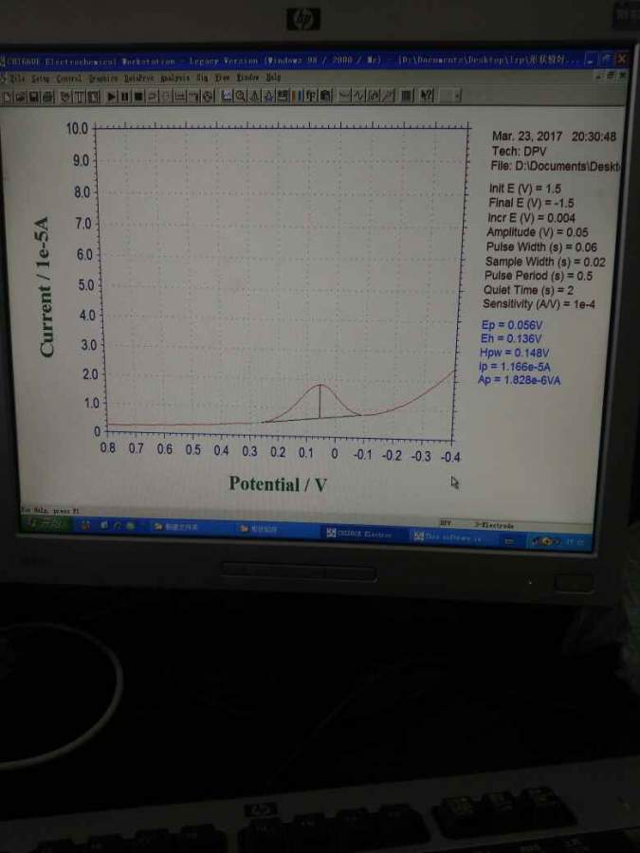Click the Parameters icon right of 'T'
Screen dimensions: 640x853
94,97
